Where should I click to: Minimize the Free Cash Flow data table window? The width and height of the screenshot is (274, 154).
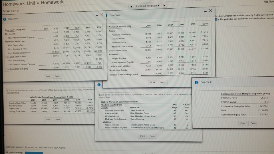click(x=97, y=15)
